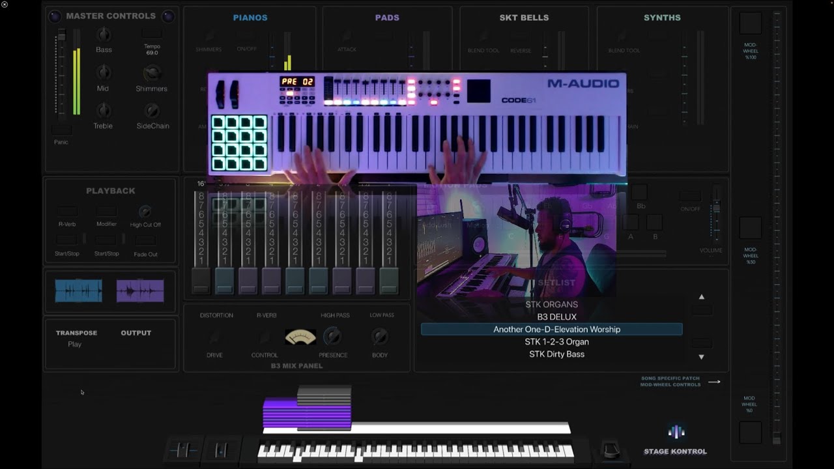Adjust the Treble EQ knob
The height and width of the screenshot is (469, 834).
tap(103, 110)
